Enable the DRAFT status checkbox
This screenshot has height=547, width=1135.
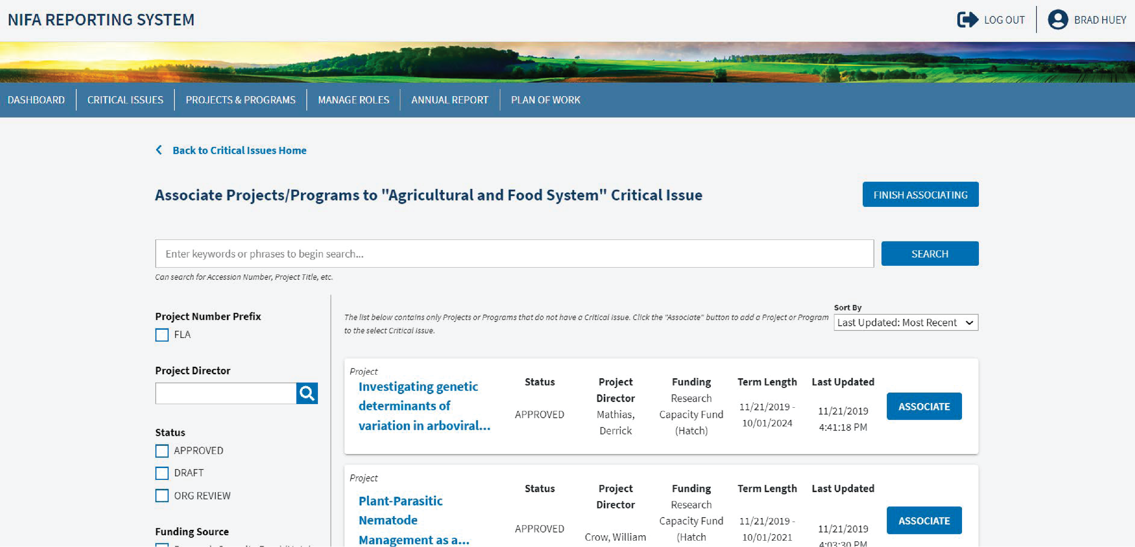pos(162,473)
